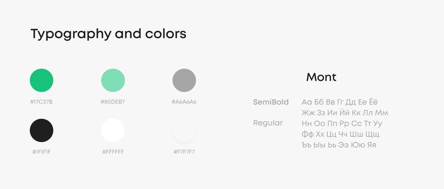The image size is (444, 189).
Task: Select the white #FFFFFF color circle
Action: point(113,130)
